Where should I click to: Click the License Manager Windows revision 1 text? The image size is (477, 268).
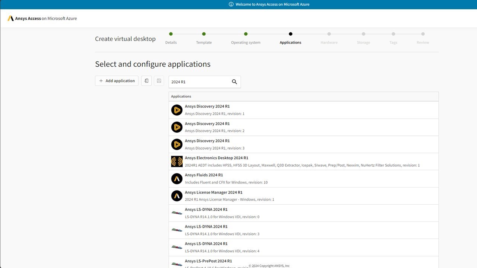[230, 200]
